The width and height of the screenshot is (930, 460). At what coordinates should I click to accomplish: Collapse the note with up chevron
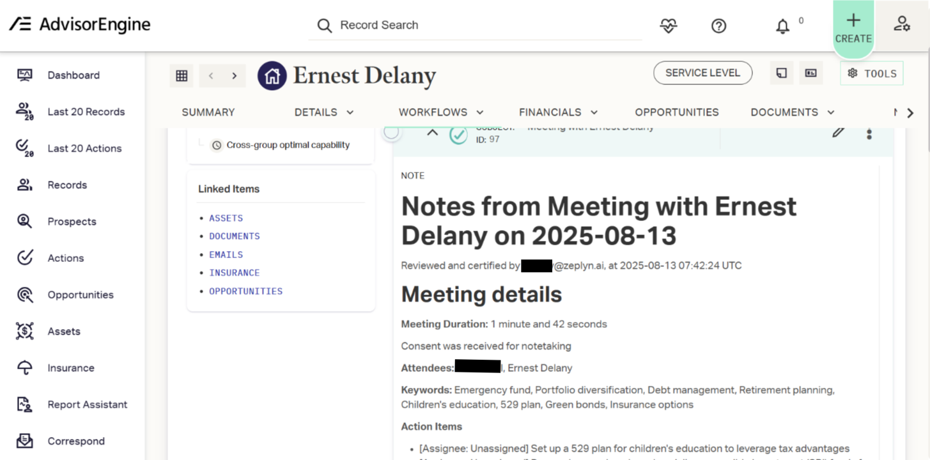tap(433, 133)
